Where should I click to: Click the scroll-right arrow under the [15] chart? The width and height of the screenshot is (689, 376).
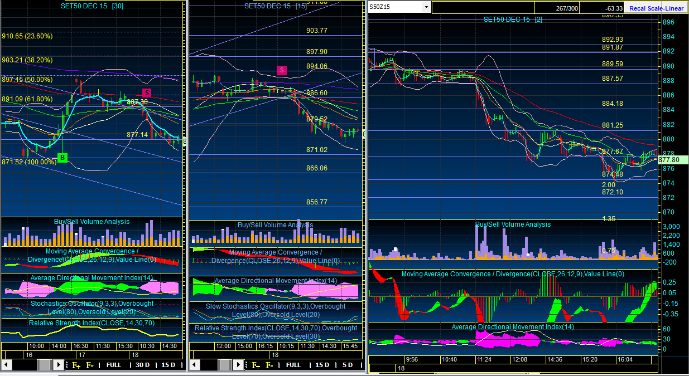(238, 365)
